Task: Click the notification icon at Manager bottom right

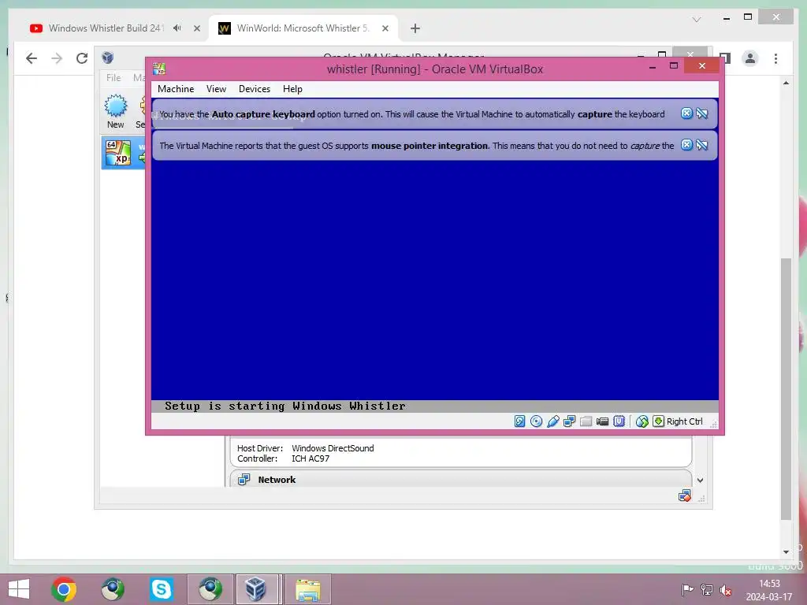Action: pyautogui.click(x=685, y=496)
